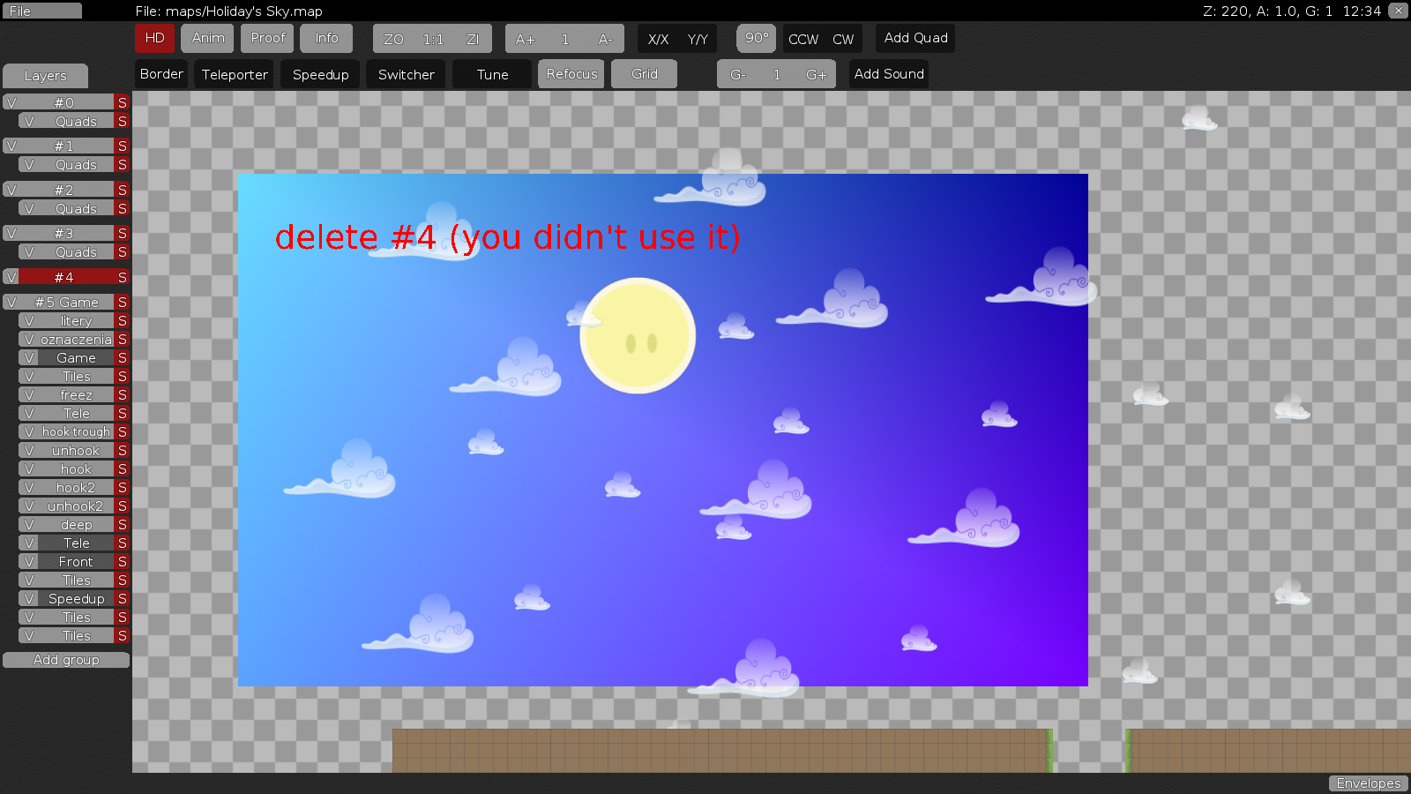
Task: Open the File menu
Action: point(42,10)
